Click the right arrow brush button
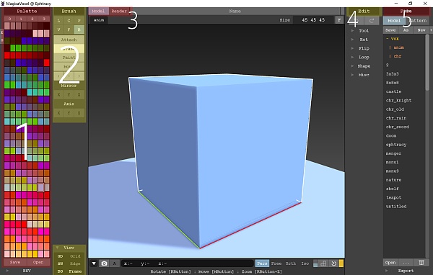 coord(79,76)
